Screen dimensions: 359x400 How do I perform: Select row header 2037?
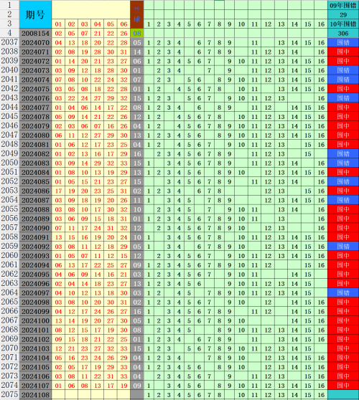(x=10, y=42)
